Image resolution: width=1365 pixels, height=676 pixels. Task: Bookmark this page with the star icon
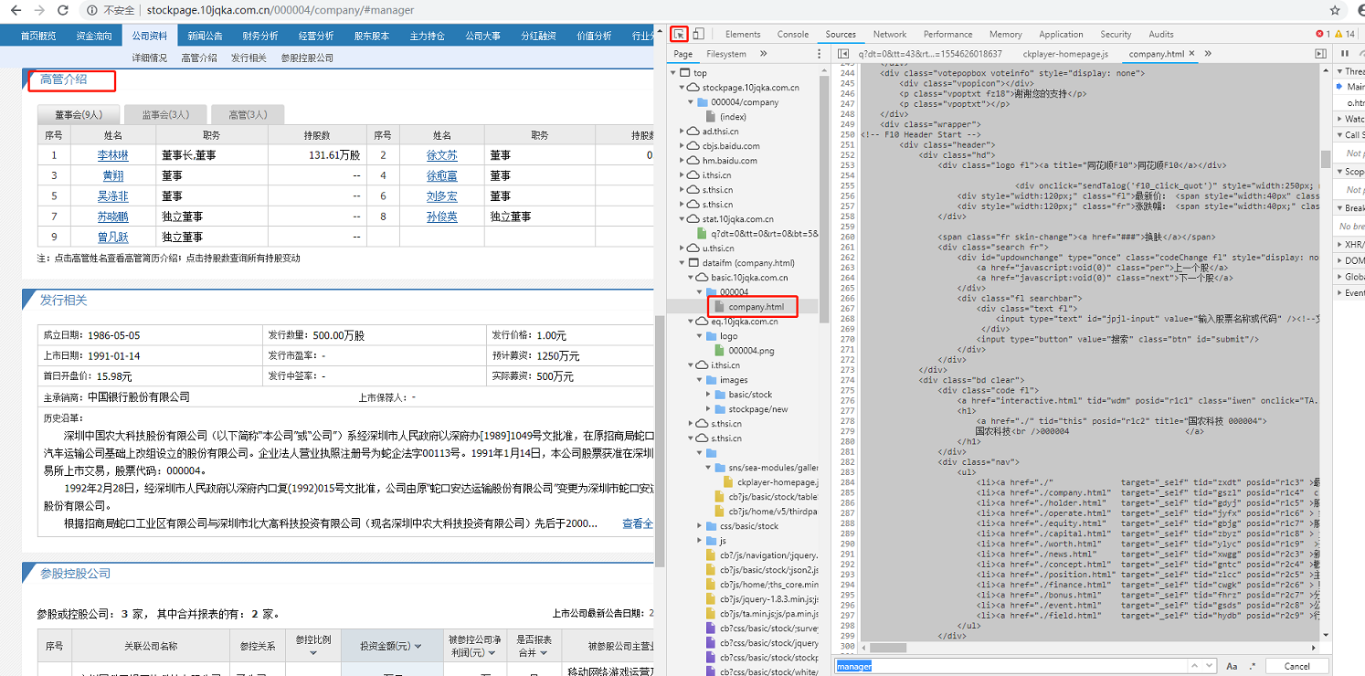click(x=1335, y=10)
